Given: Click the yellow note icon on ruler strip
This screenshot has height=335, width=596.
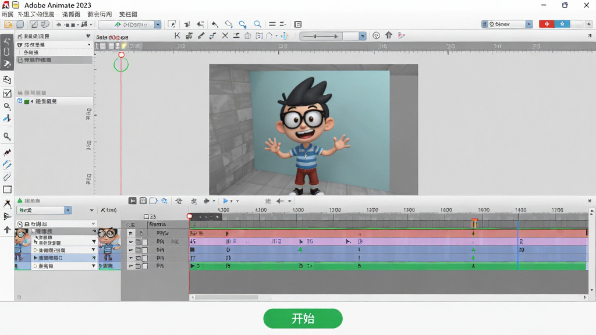Looking at the screenshot, I should pos(124,46).
